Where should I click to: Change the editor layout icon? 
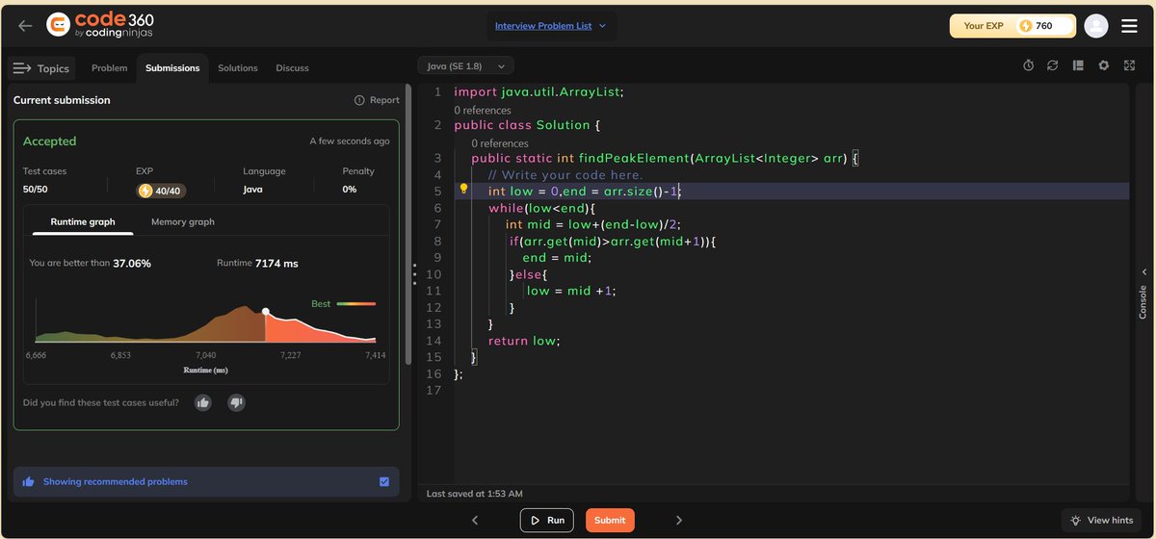[1078, 65]
